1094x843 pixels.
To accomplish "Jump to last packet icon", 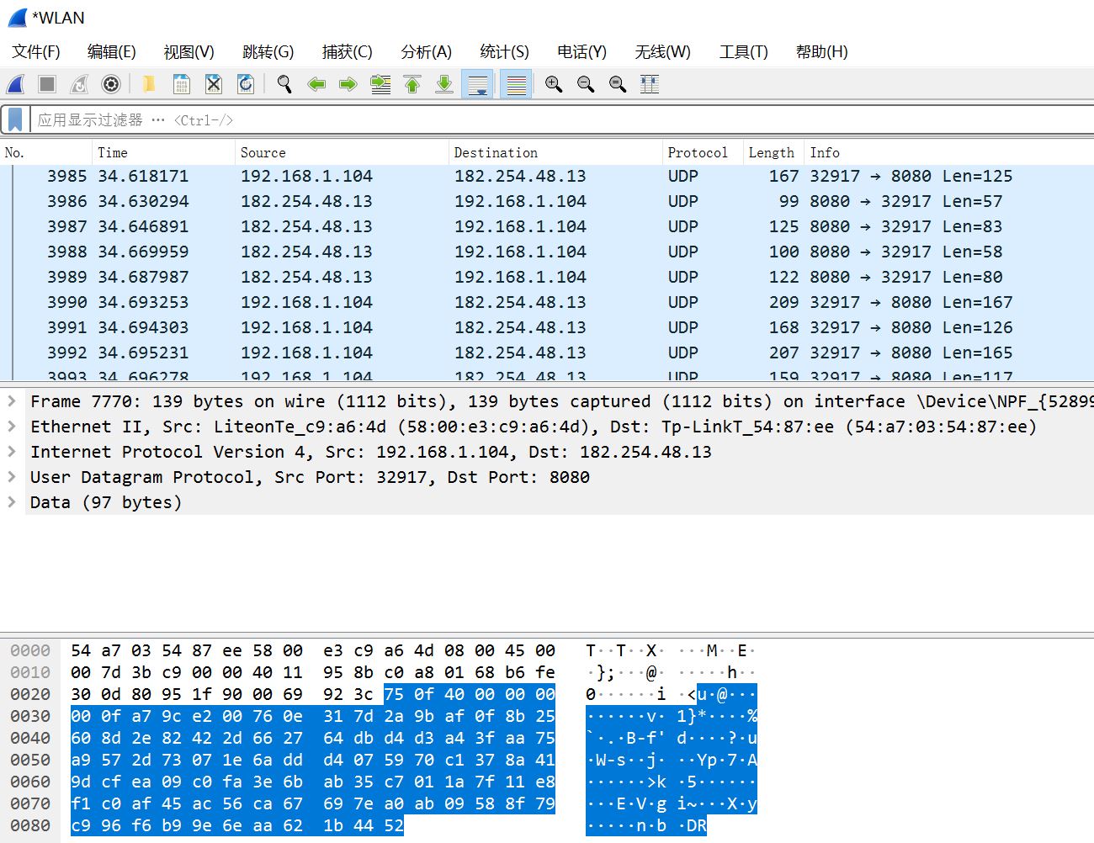I will coord(444,84).
